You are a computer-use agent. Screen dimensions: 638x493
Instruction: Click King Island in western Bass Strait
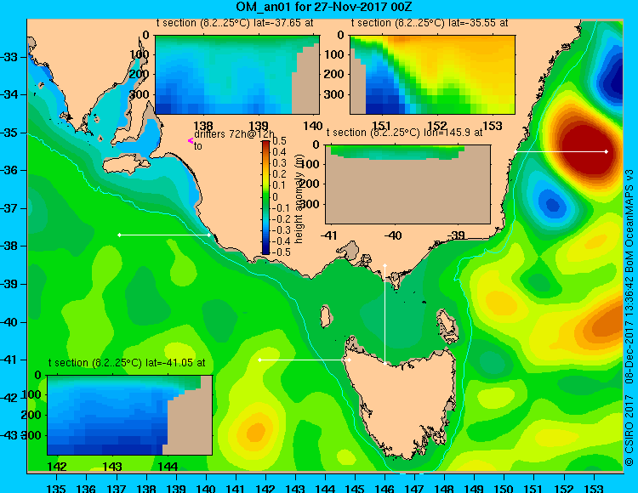pos(325,316)
